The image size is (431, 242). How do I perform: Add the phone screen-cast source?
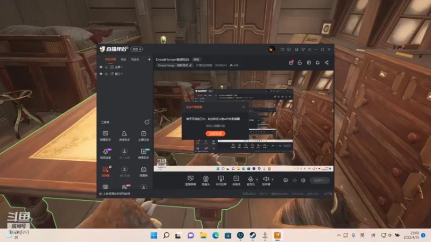click(x=221, y=181)
